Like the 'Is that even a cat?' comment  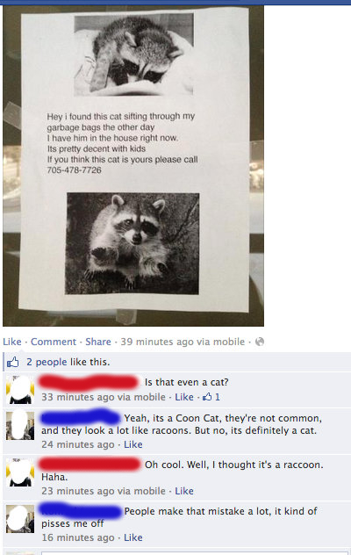pyautogui.click(x=184, y=397)
